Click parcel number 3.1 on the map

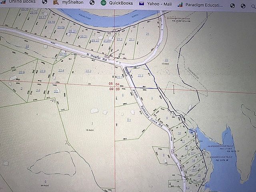coord(129,120)
